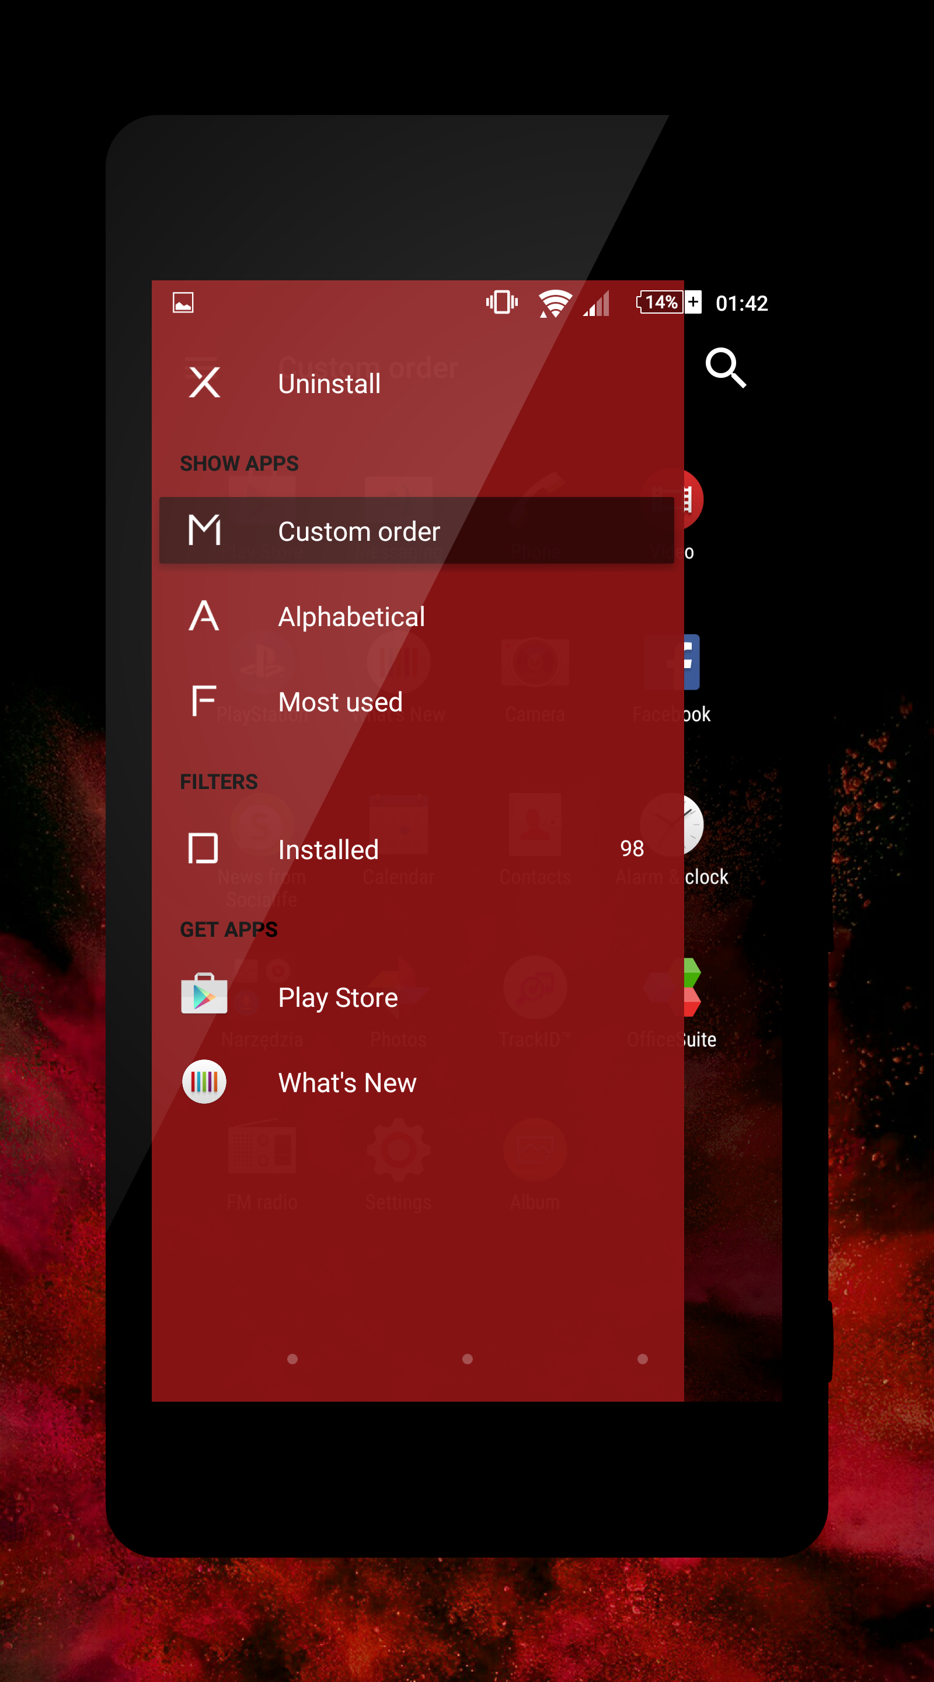Screen dimensions: 934x1682
Task: Tap the search magnifier icon
Action: [x=726, y=369]
